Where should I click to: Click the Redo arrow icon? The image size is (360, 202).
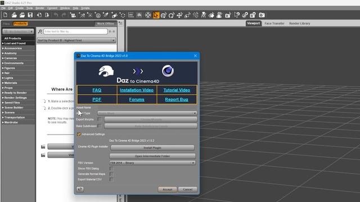click(64, 15)
